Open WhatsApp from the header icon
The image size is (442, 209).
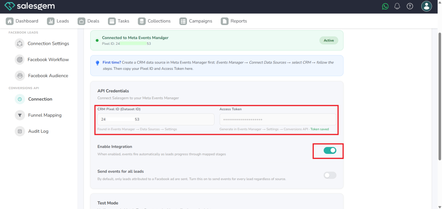[x=385, y=6]
